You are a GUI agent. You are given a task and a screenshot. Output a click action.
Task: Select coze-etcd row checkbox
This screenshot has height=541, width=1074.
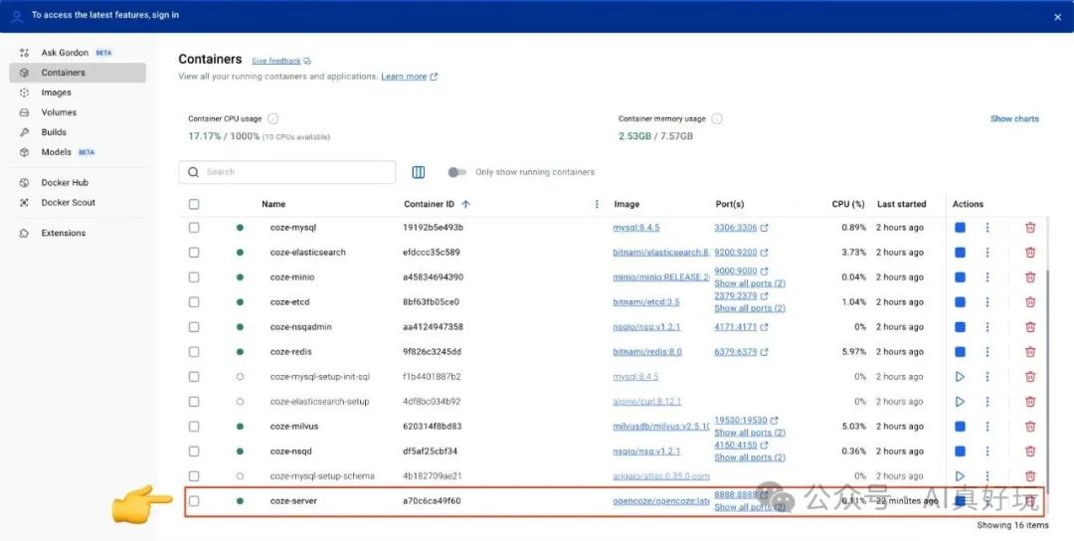point(194,302)
